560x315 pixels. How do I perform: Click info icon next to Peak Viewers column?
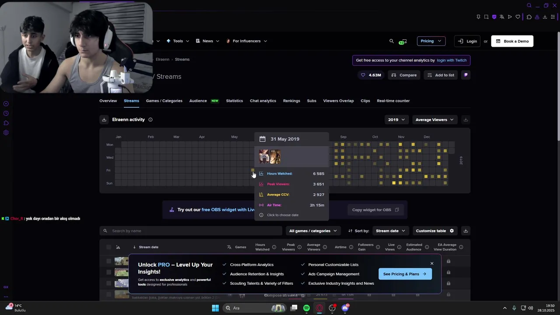(300, 247)
